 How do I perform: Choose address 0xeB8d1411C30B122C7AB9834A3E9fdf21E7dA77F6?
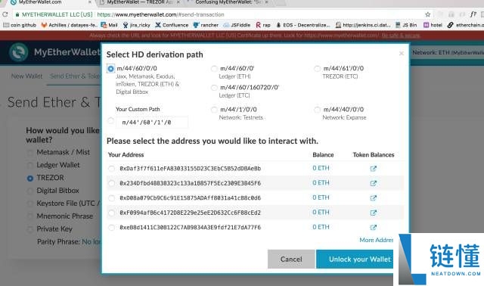click(x=111, y=228)
